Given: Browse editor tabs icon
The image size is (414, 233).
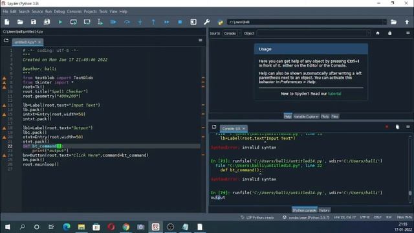Looking at the screenshot, I should coord(6,40).
